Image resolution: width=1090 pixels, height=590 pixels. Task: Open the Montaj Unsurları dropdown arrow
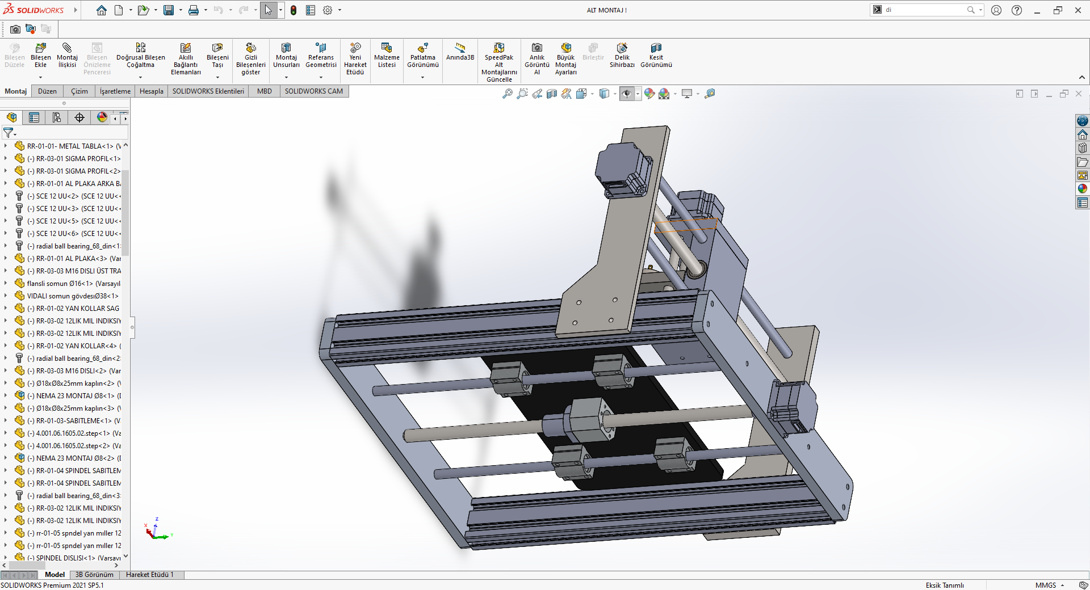[x=286, y=77]
